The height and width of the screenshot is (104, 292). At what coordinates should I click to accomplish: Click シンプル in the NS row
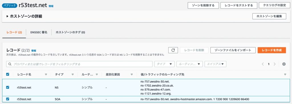point(87,87)
